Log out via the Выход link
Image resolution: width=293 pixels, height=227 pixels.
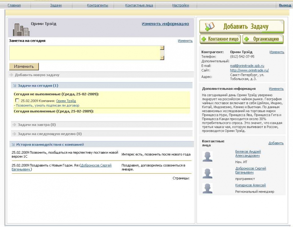[x=285, y=6]
